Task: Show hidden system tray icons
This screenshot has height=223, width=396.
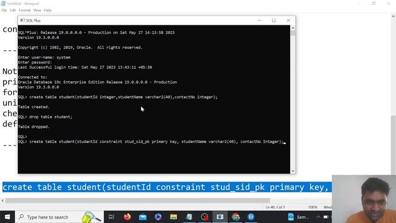Action: (318, 217)
